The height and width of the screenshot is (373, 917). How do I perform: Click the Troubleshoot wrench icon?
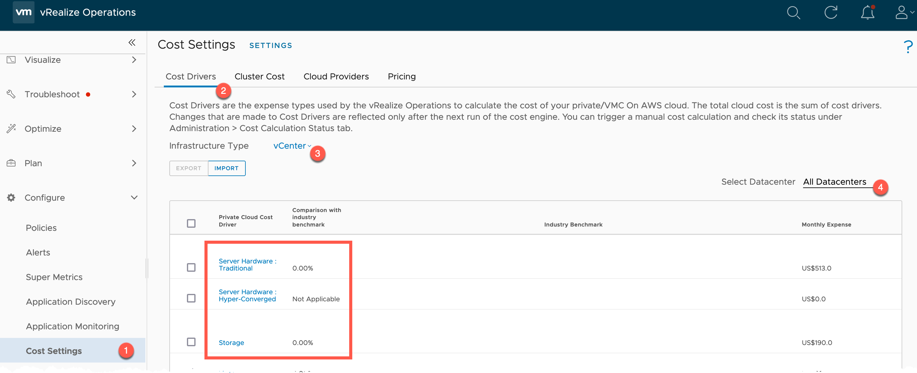11,94
